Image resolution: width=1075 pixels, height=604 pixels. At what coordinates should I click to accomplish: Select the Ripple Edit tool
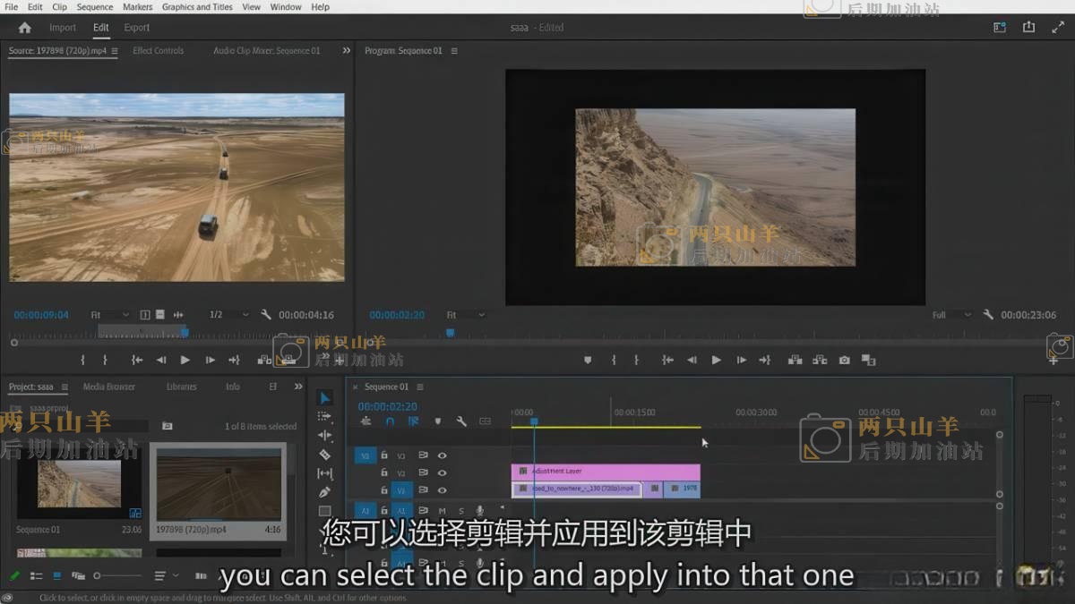click(x=325, y=436)
